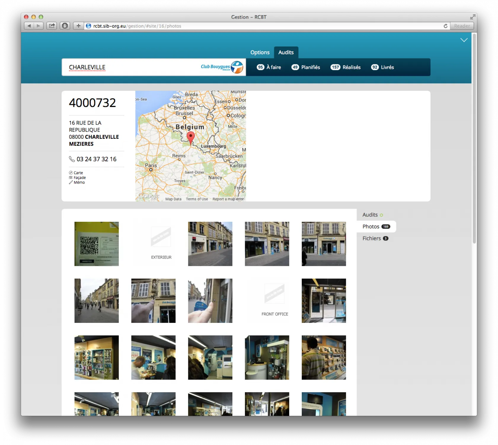Open the QR code photo thumbnail
The image size is (498, 445).
point(96,244)
